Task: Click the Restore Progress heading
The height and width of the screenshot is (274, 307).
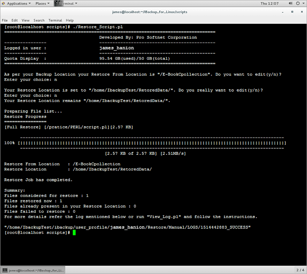Action: (x=25, y=116)
